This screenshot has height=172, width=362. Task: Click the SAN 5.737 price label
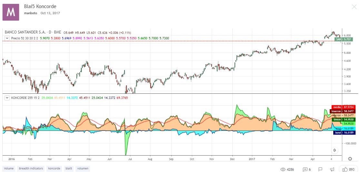[x=344, y=40]
